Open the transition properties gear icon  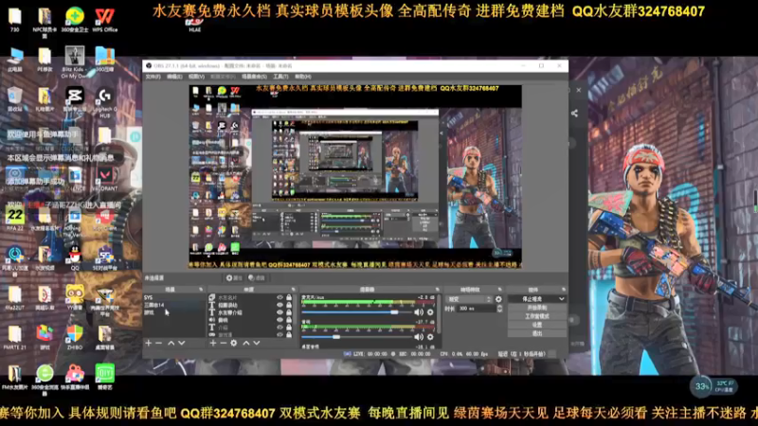coord(498,299)
